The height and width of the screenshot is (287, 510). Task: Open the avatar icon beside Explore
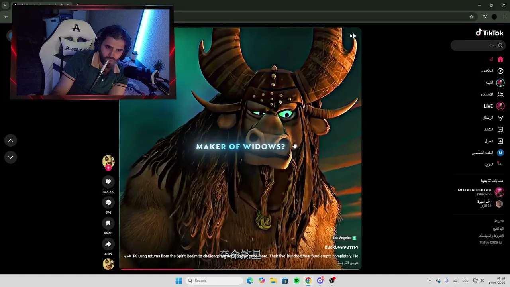point(500,83)
